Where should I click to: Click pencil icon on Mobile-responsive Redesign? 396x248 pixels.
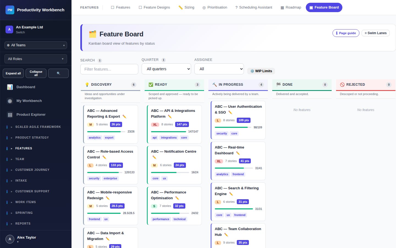coord(108,198)
